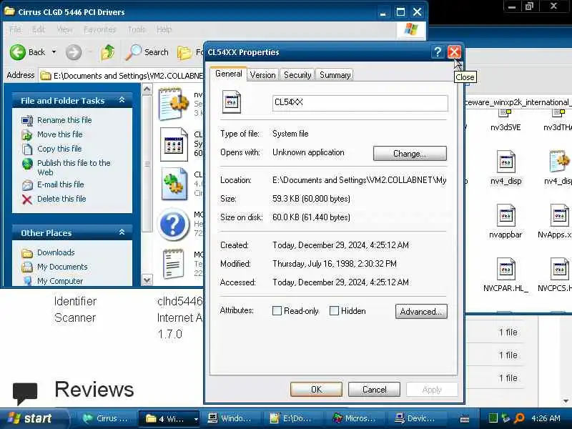Click the E-mail this file envelope icon

27,185
